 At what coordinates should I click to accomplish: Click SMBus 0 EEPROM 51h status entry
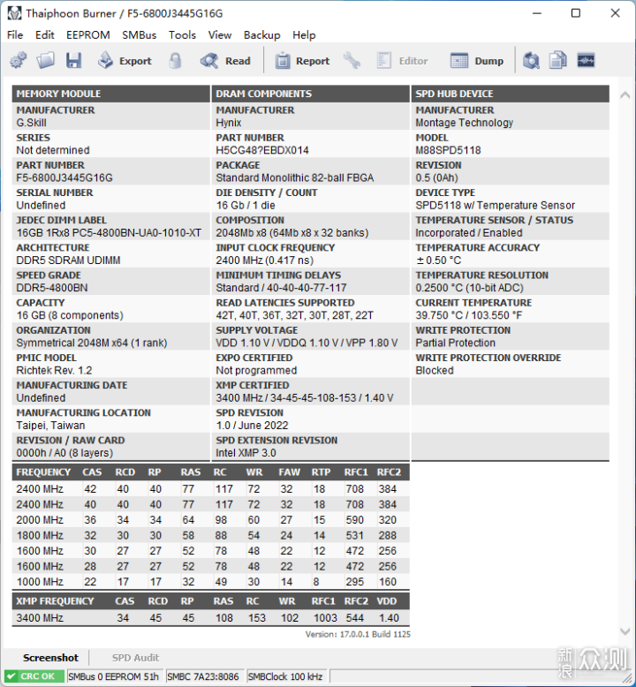tap(114, 676)
